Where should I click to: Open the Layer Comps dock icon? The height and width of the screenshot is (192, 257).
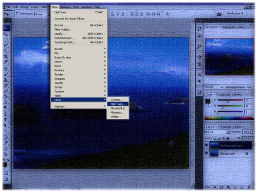click(199, 92)
